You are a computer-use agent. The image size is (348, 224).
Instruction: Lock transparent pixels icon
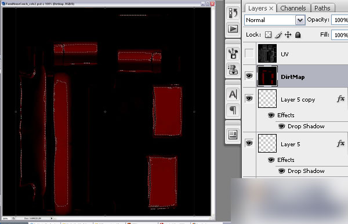click(268, 35)
